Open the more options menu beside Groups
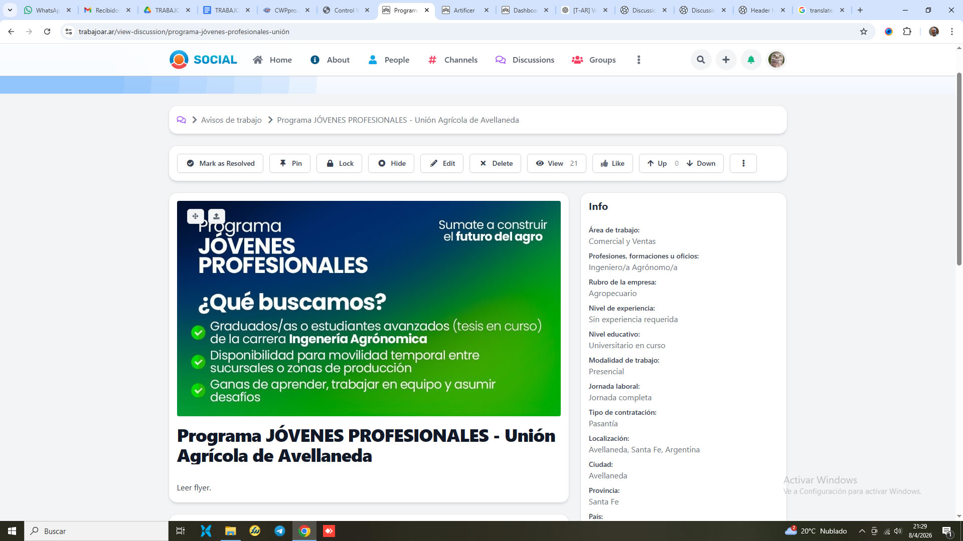963x541 pixels. (x=638, y=60)
